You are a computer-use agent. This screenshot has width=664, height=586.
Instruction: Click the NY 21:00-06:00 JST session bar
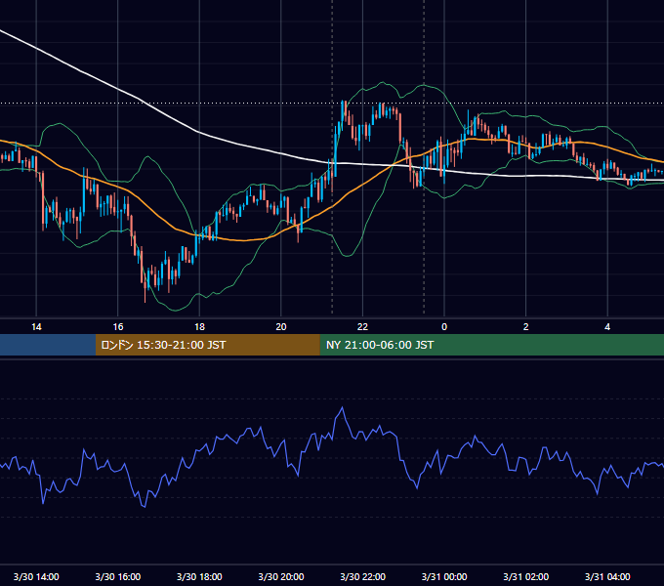491,345
